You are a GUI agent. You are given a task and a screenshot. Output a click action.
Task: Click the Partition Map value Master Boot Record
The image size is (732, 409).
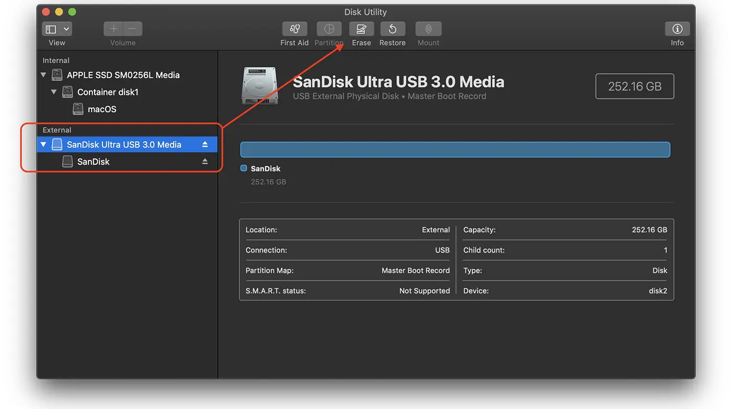[416, 270]
